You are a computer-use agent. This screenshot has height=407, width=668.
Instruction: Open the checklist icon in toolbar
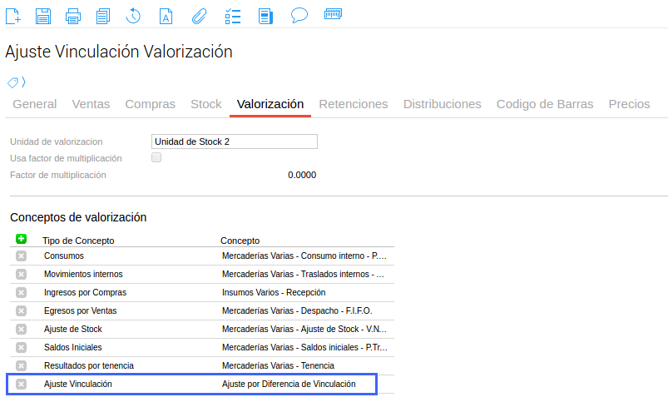point(233,16)
